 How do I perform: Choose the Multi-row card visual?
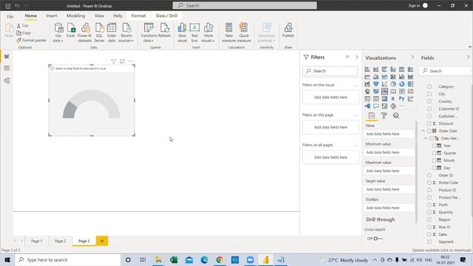point(402,92)
